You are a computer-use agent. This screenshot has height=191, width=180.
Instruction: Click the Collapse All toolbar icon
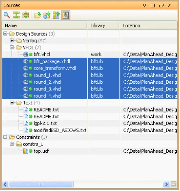16,15
